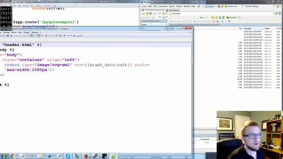Image resolution: width=283 pixels, height=159 pixels.
Task: Open Google Chrome from the taskbar
Action: pos(12,156)
